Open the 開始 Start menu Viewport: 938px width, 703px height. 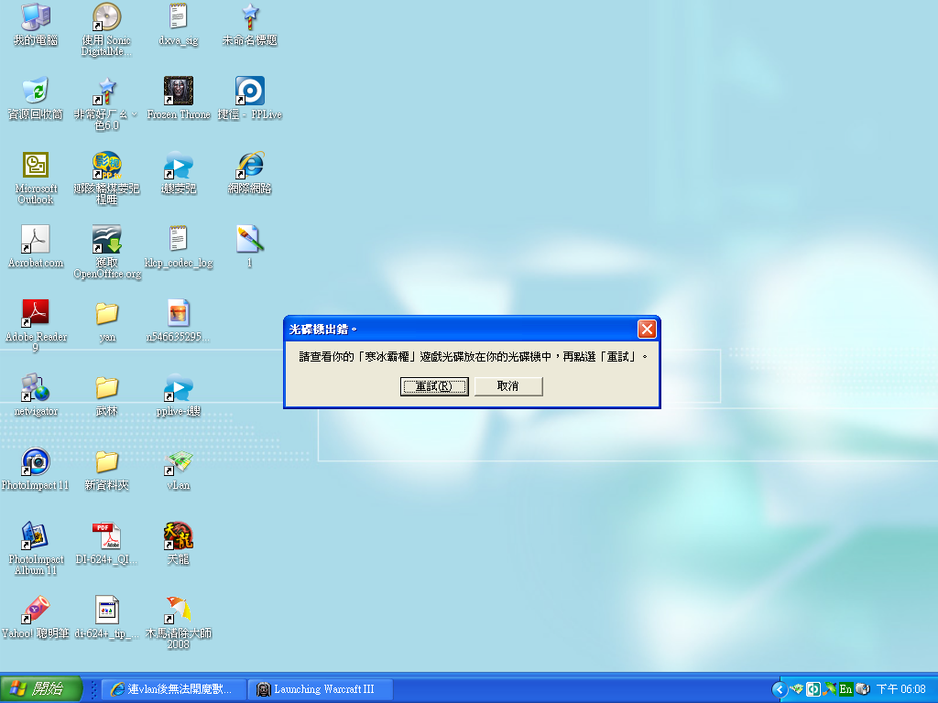(x=40, y=688)
